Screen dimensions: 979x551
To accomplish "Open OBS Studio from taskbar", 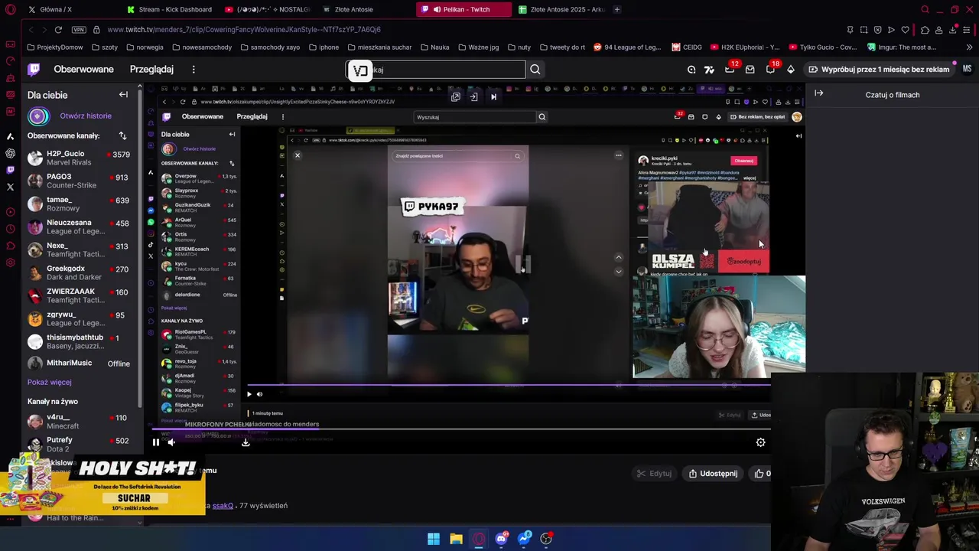I will pos(546,539).
